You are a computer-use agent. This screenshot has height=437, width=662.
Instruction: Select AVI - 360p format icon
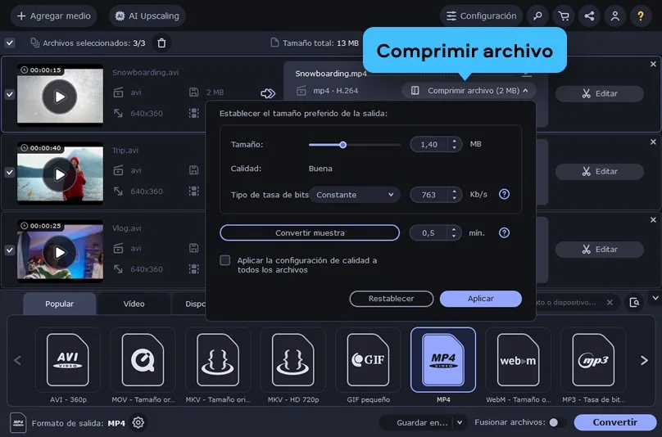(x=67, y=360)
